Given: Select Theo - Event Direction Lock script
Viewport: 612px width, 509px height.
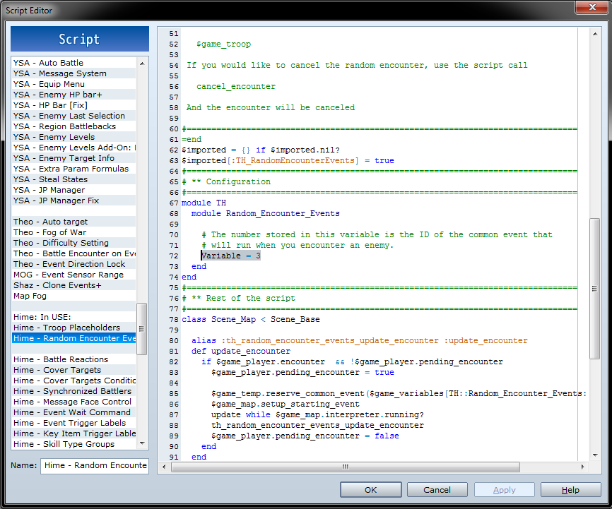Looking at the screenshot, I should tap(74, 264).
